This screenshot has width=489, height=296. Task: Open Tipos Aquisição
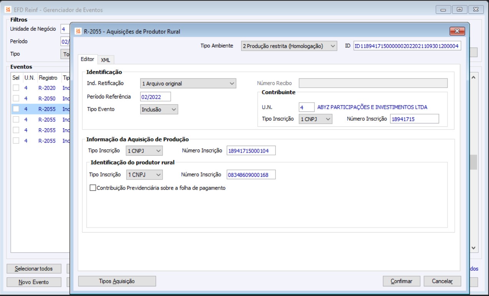117,281
